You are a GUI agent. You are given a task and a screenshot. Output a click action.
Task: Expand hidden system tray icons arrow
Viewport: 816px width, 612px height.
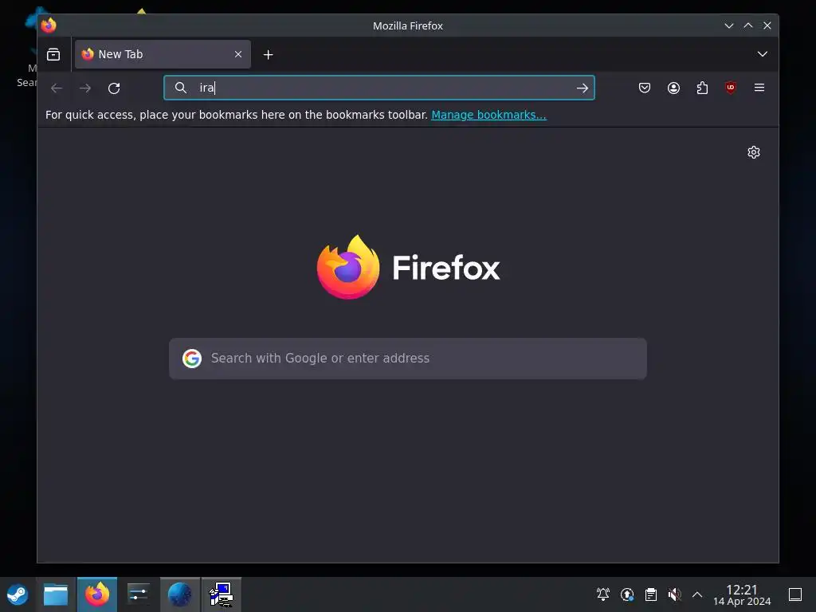click(697, 594)
